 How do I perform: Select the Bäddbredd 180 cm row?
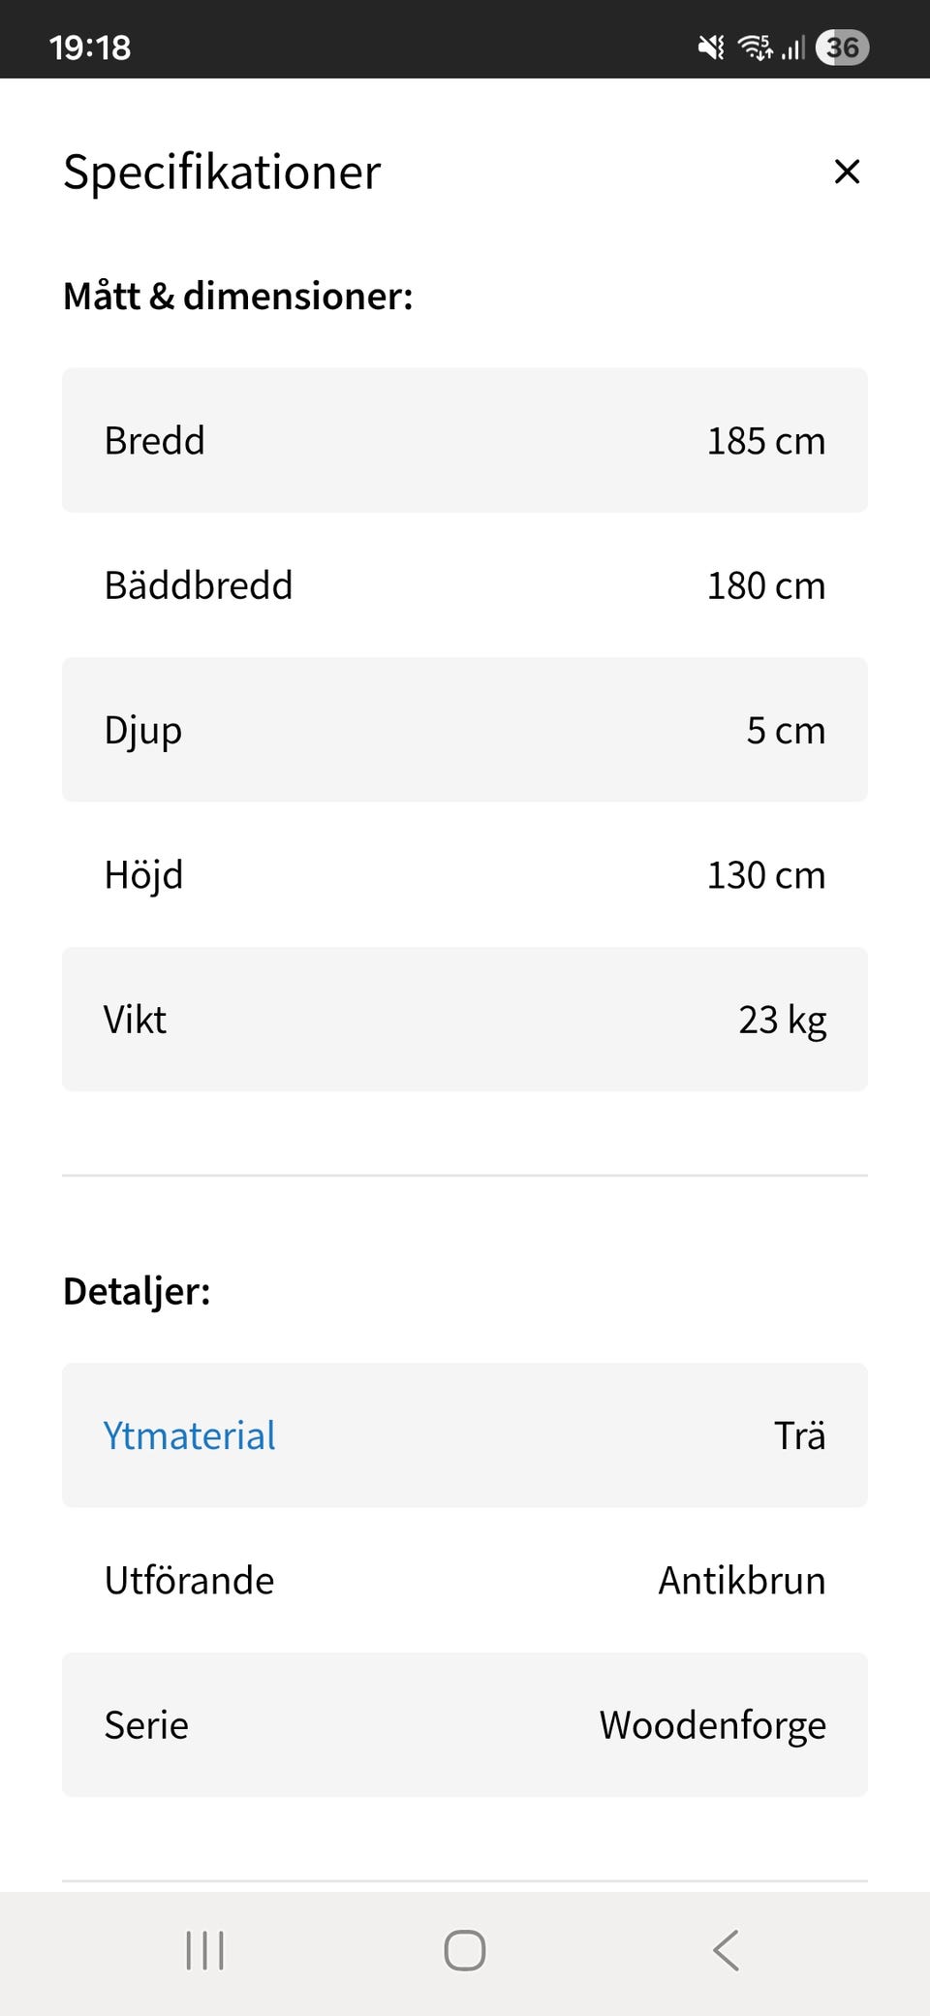(x=465, y=585)
